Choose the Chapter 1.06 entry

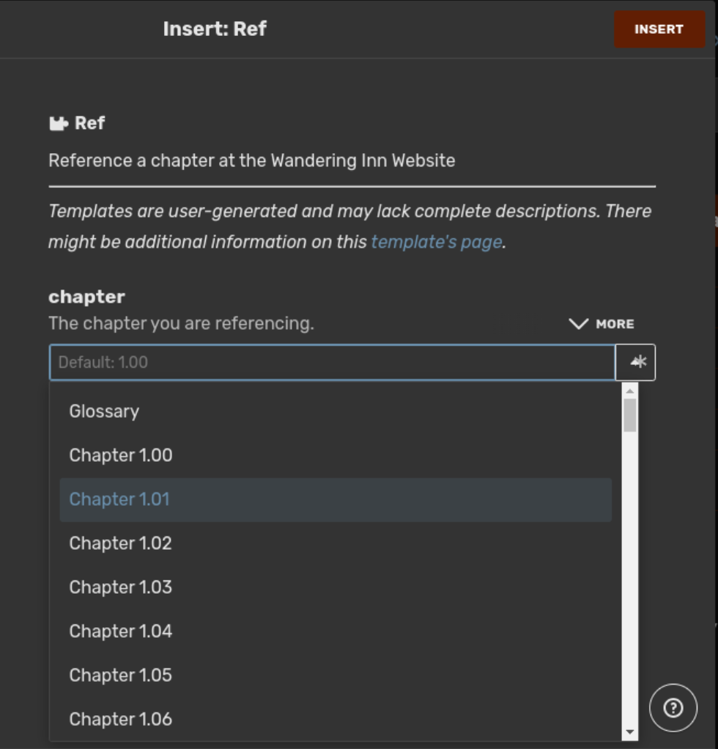coord(121,719)
